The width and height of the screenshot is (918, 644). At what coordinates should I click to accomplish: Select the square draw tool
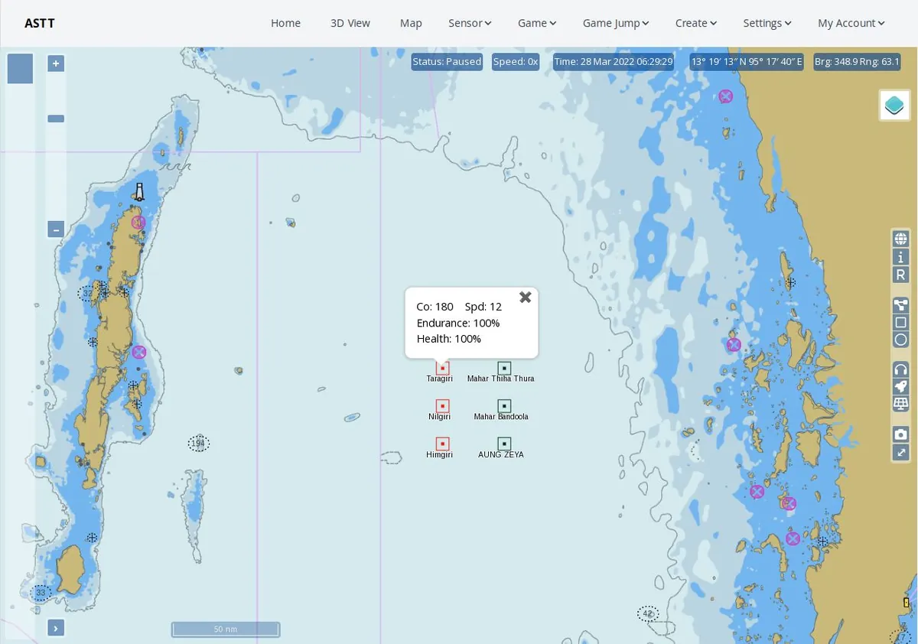[x=900, y=323]
